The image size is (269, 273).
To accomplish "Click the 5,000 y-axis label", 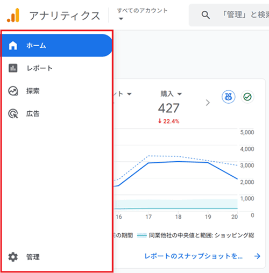I will 247,132.
